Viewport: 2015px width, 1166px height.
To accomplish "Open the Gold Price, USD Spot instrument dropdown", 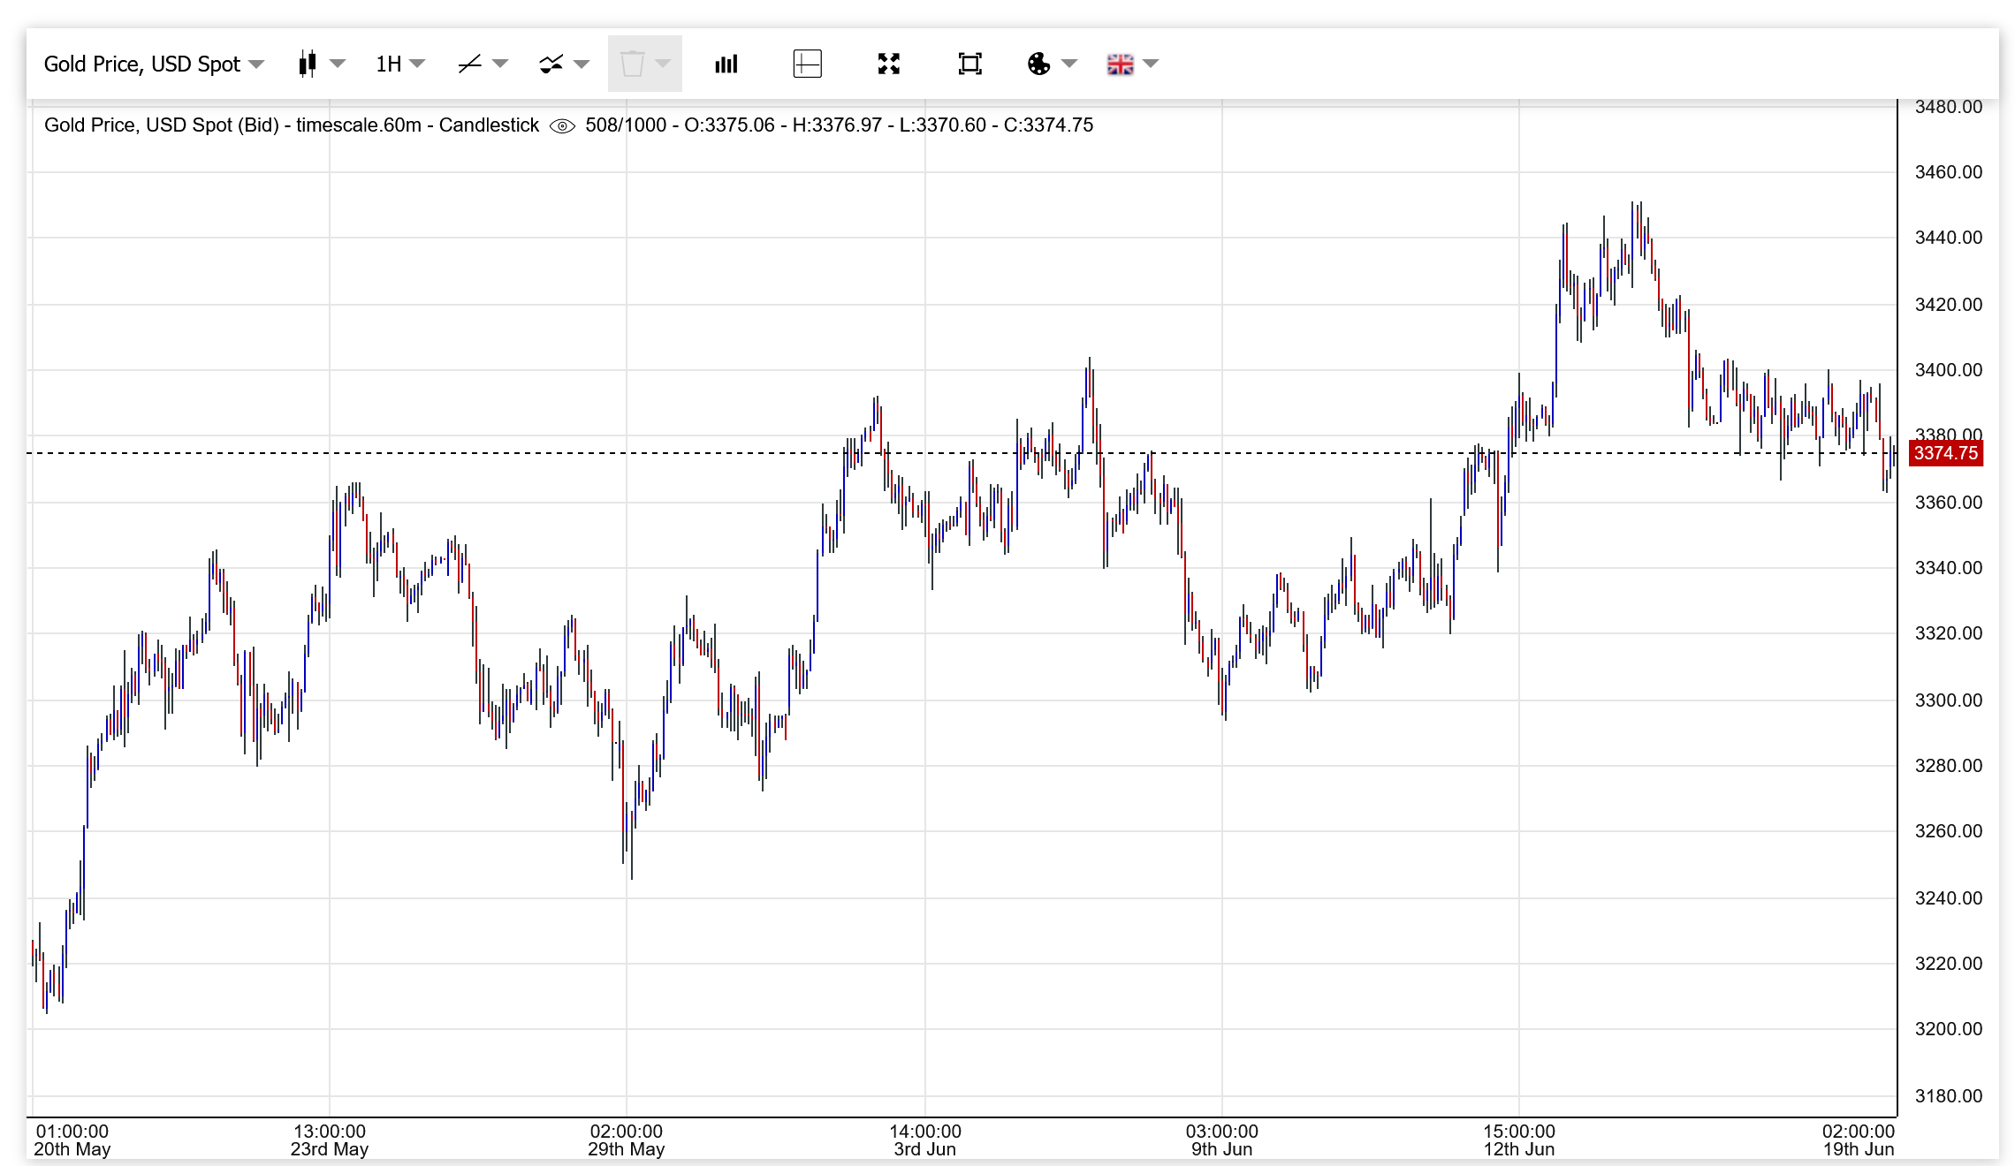I will pyautogui.click(x=154, y=64).
